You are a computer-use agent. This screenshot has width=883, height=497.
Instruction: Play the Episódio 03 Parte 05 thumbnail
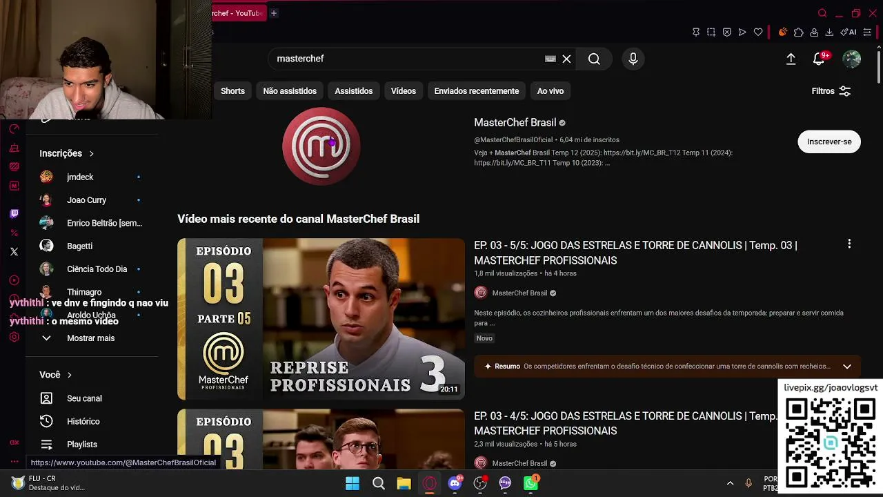321,319
